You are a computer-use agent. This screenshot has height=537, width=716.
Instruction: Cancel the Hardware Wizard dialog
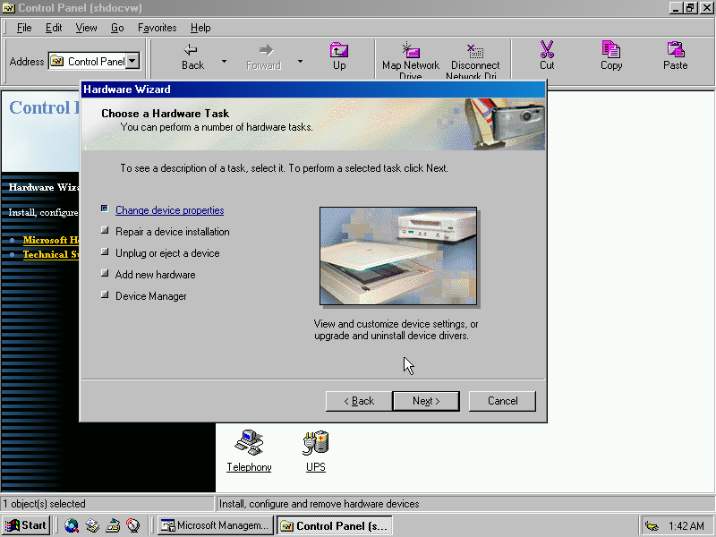(x=502, y=401)
